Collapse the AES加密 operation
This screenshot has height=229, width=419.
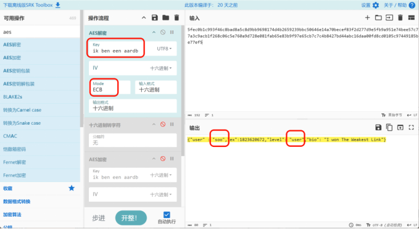coord(154,159)
